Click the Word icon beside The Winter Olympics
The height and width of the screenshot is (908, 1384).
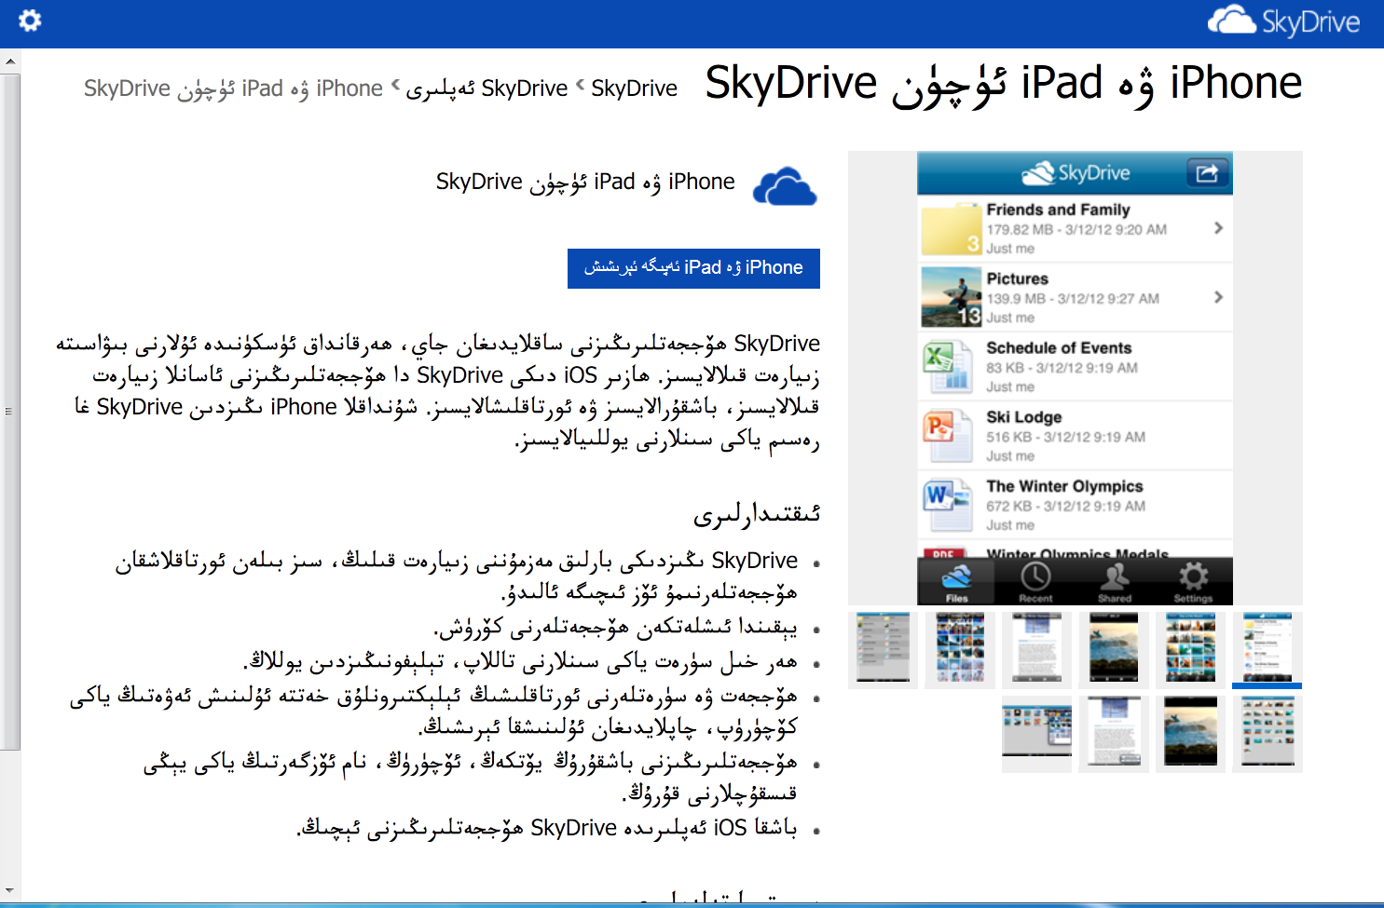pos(946,505)
